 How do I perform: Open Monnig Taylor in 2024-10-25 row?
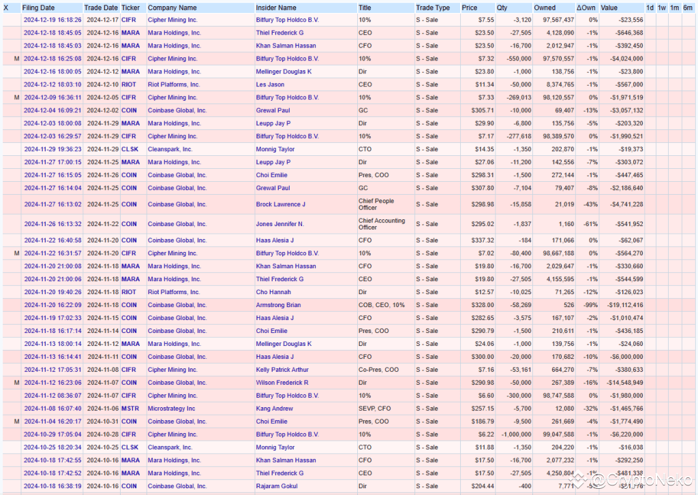275,447
